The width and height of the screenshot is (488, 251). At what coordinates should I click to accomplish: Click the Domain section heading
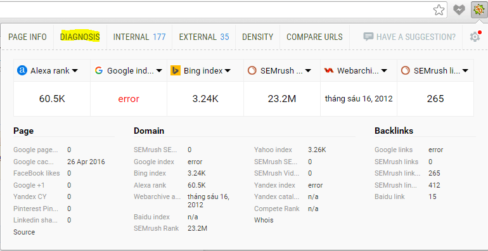(149, 131)
